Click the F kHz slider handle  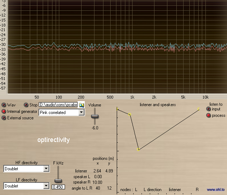point(58,181)
